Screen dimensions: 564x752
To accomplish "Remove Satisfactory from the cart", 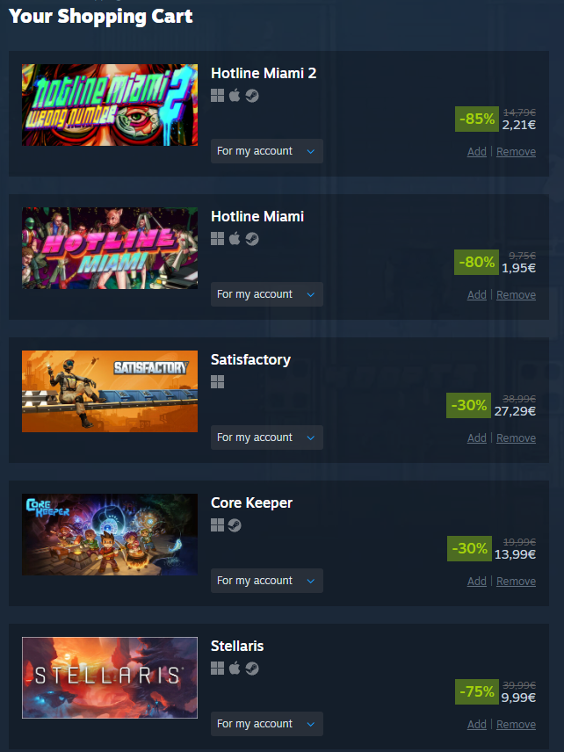I will pyautogui.click(x=516, y=437).
